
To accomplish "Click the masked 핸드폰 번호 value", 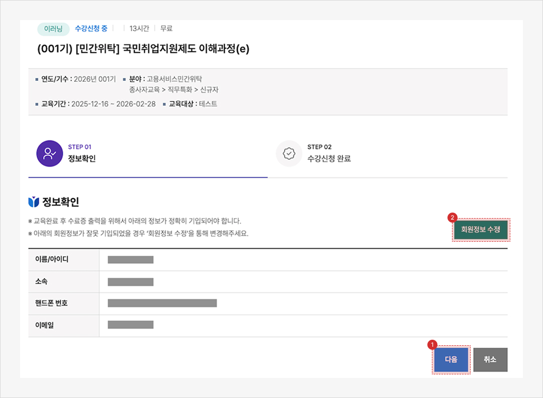I will [x=162, y=303].
